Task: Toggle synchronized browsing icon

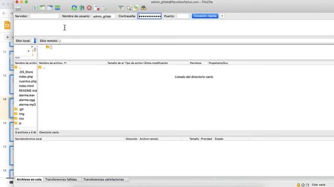Action: [x=136, y=8]
